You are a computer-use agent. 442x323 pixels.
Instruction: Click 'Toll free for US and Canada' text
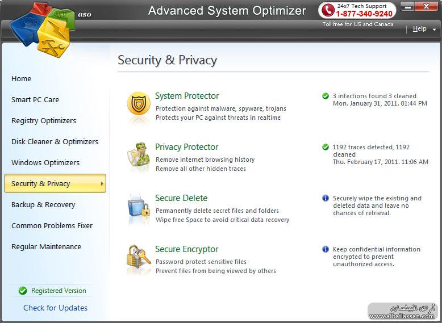click(x=358, y=24)
